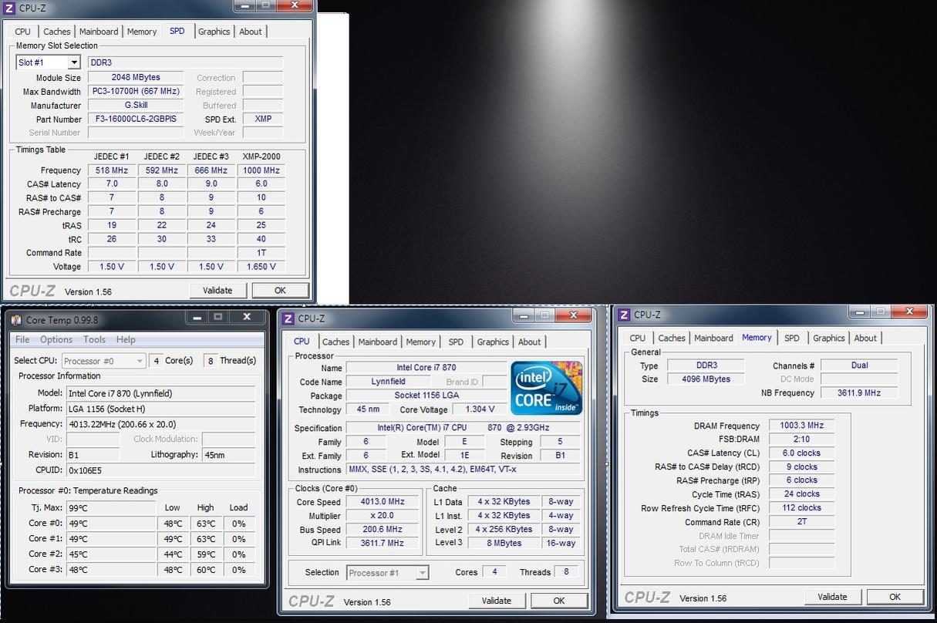The height and width of the screenshot is (623, 937).
Task: Click the QPI Link value 3611.7 MHz
Action: point(383,544)
